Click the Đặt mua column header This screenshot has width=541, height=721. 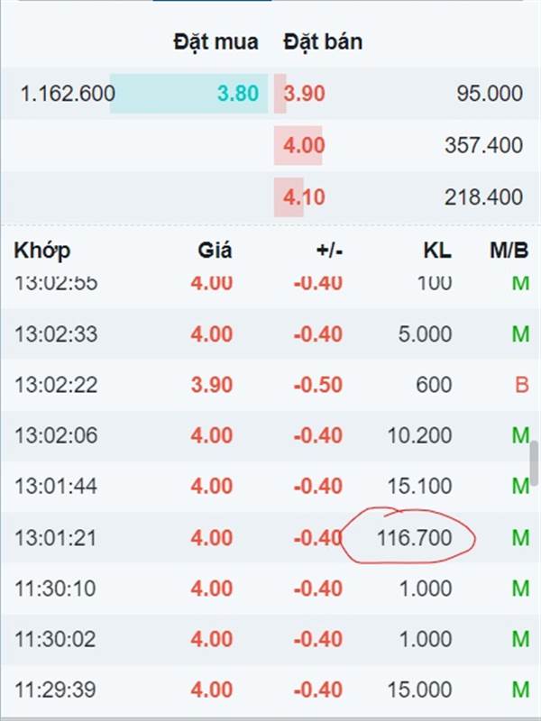(215, 41)
